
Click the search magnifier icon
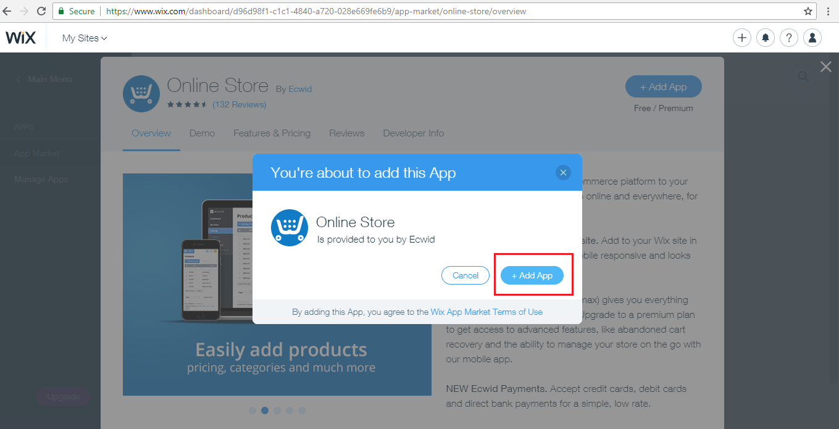coord(803,77)
